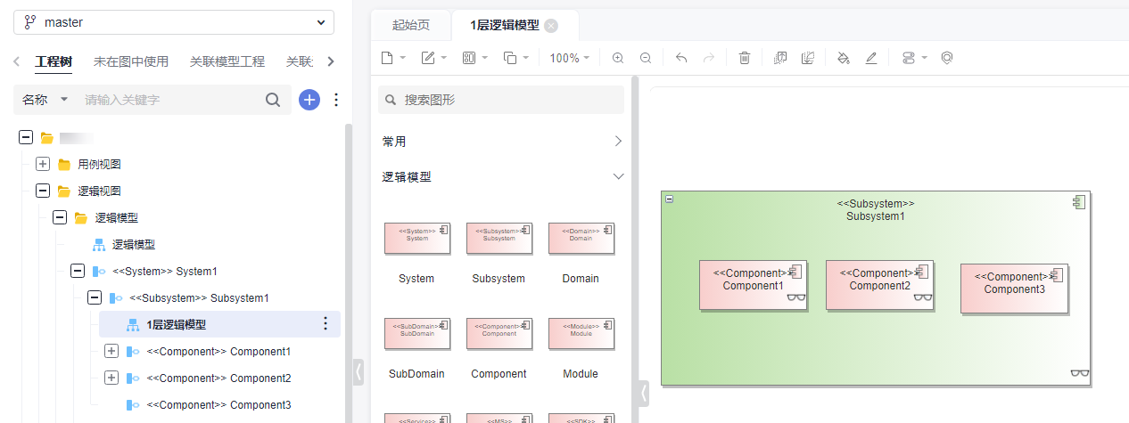Redo the last undone action
This screenshot has height=423, width=1129.
[709, 58]
